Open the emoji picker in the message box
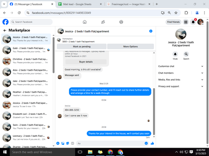The width and height of the screenshot is (209, 156). pos(146,143)
